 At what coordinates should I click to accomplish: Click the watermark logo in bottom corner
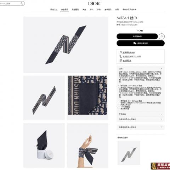[160, 166]
